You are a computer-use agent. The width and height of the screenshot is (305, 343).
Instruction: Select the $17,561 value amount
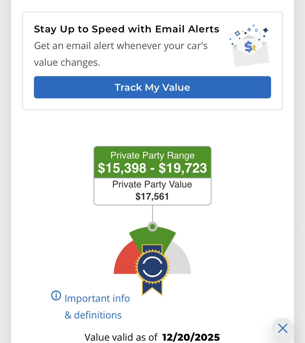point(152,196)
